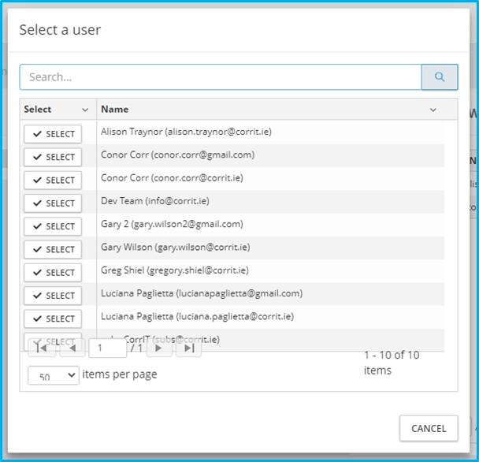This screenshot has width=479, height=462.
Task: Open the Select column header menu
Action: 85,110
